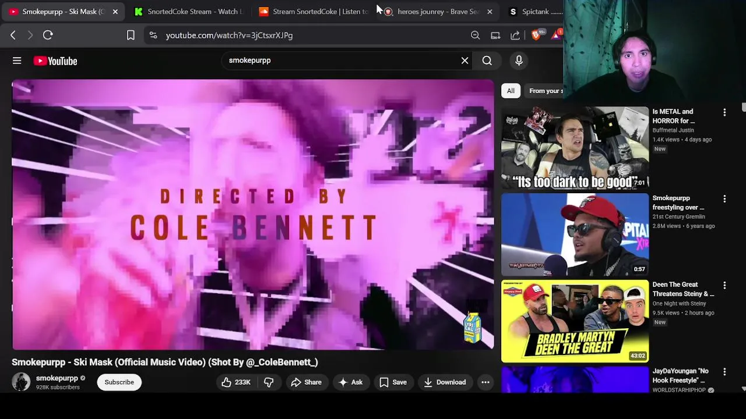Open Buffmetal Justin channel link
746x419 pixels.
tap(673, 130)
